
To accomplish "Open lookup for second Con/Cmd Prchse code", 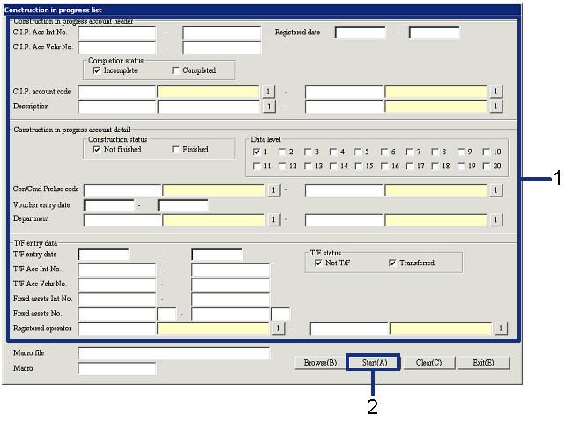I will 496,190.
